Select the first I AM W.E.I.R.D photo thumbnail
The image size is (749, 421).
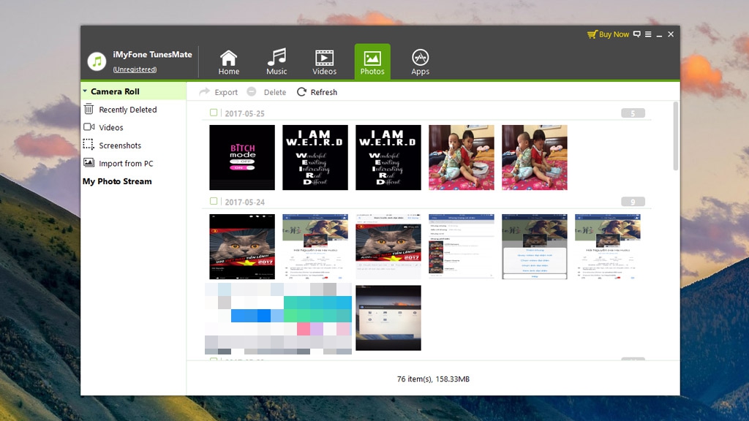click(x=315, y=157)
